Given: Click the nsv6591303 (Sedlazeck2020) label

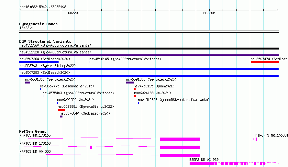Looking at the screenshot, I should (151, 79).
